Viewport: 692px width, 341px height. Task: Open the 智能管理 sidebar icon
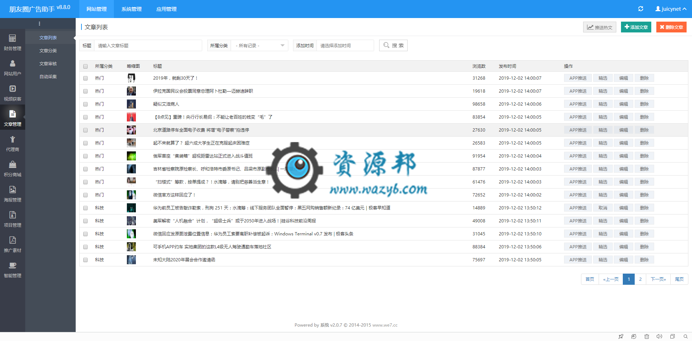tap(12, 266)
